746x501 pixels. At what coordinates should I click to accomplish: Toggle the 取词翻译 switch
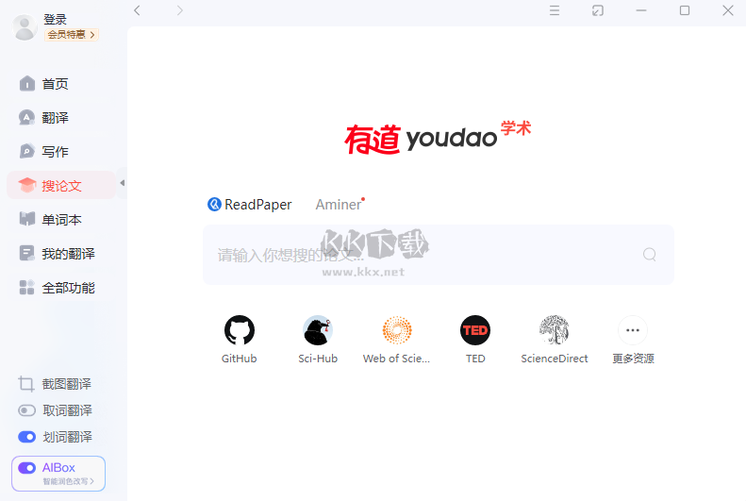click(x=26, y=410)
